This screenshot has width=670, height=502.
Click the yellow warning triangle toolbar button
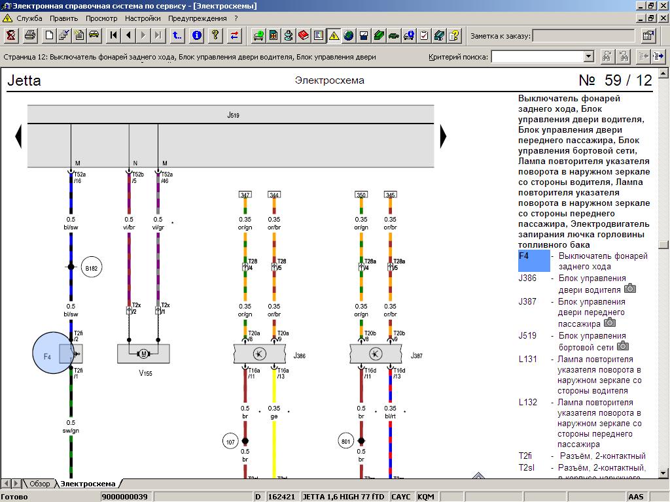pyautogui.click(x=334, y=35)
